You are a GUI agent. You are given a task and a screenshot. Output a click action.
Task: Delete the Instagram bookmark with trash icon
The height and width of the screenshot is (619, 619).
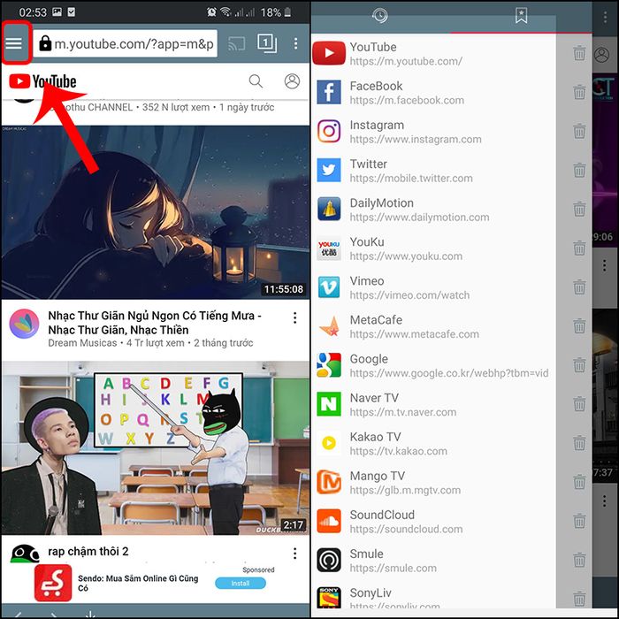[x=579, y=132]
